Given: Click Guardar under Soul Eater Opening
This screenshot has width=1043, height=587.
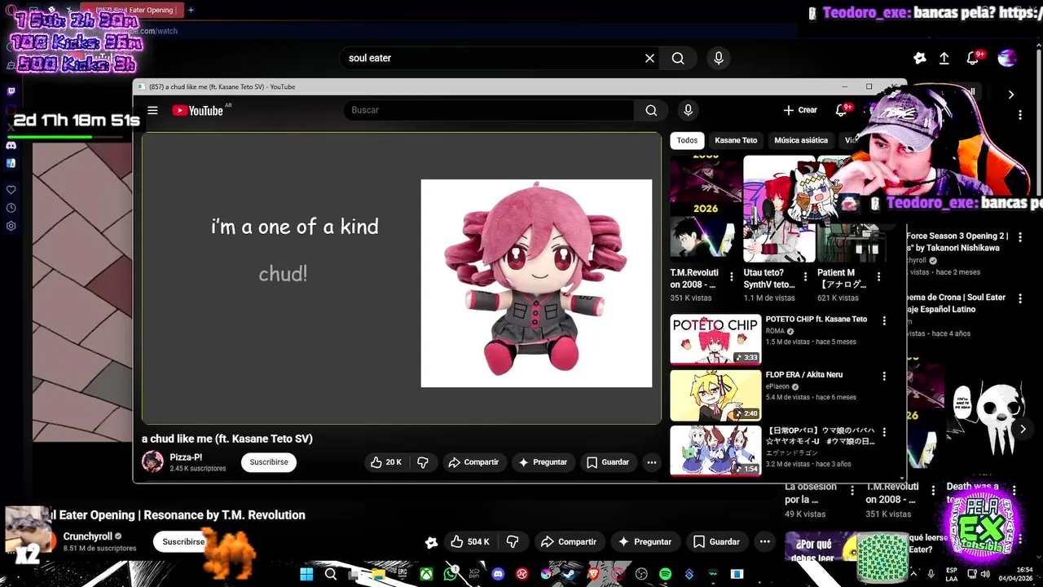Looking at the screenshot, I should pos(716,541).
